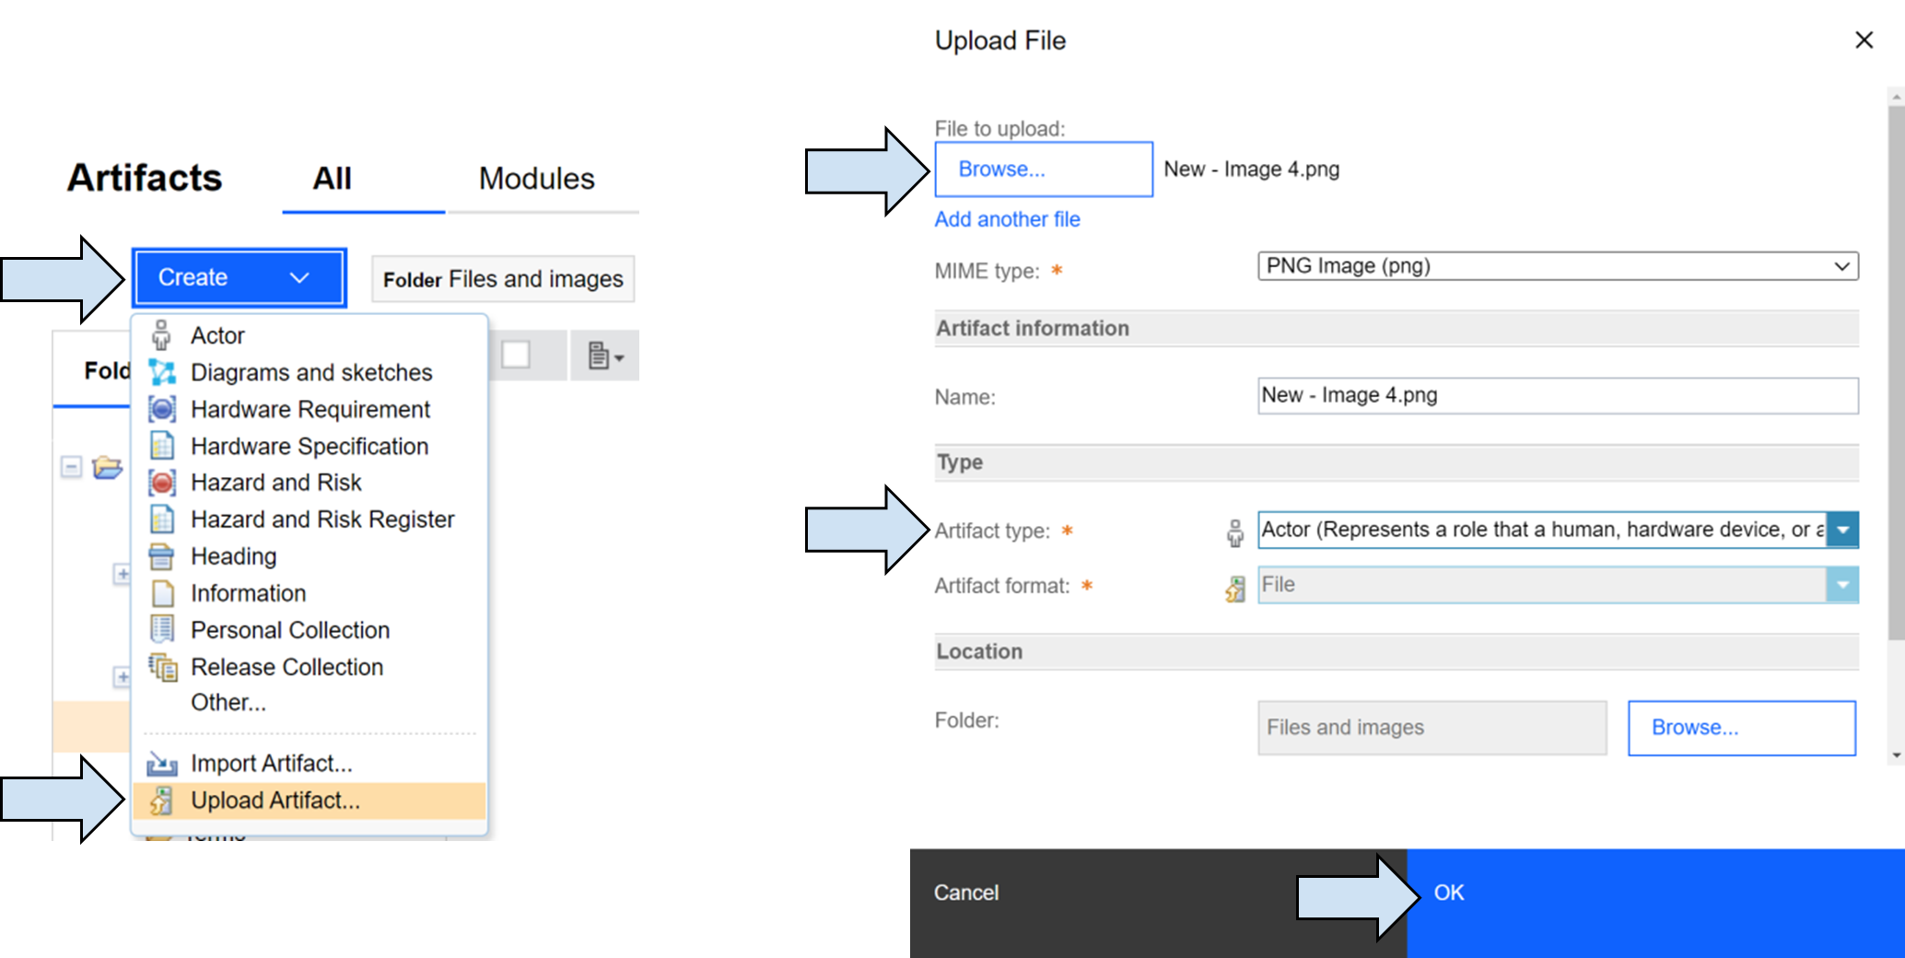
Task: Close the Upload File dialog
Action: 1864,40
